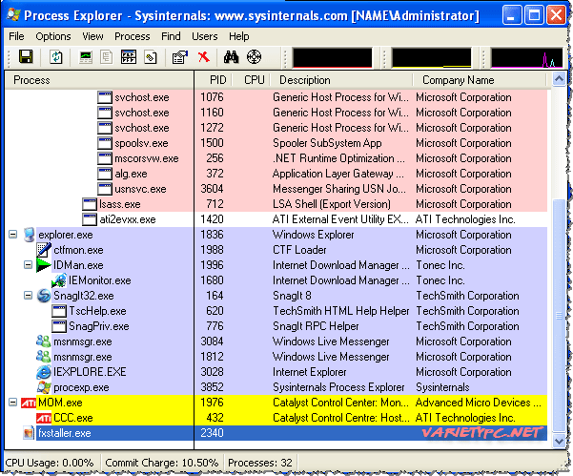The height and width of the screenshot is (476, 573).
Task: Click the 'Processes: 32' status entry
Action: (x=260, y=463)
